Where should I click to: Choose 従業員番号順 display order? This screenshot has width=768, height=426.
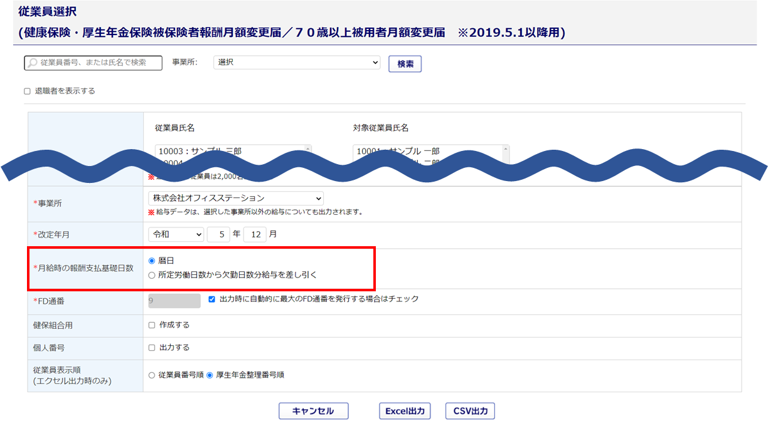pos(152,375)
